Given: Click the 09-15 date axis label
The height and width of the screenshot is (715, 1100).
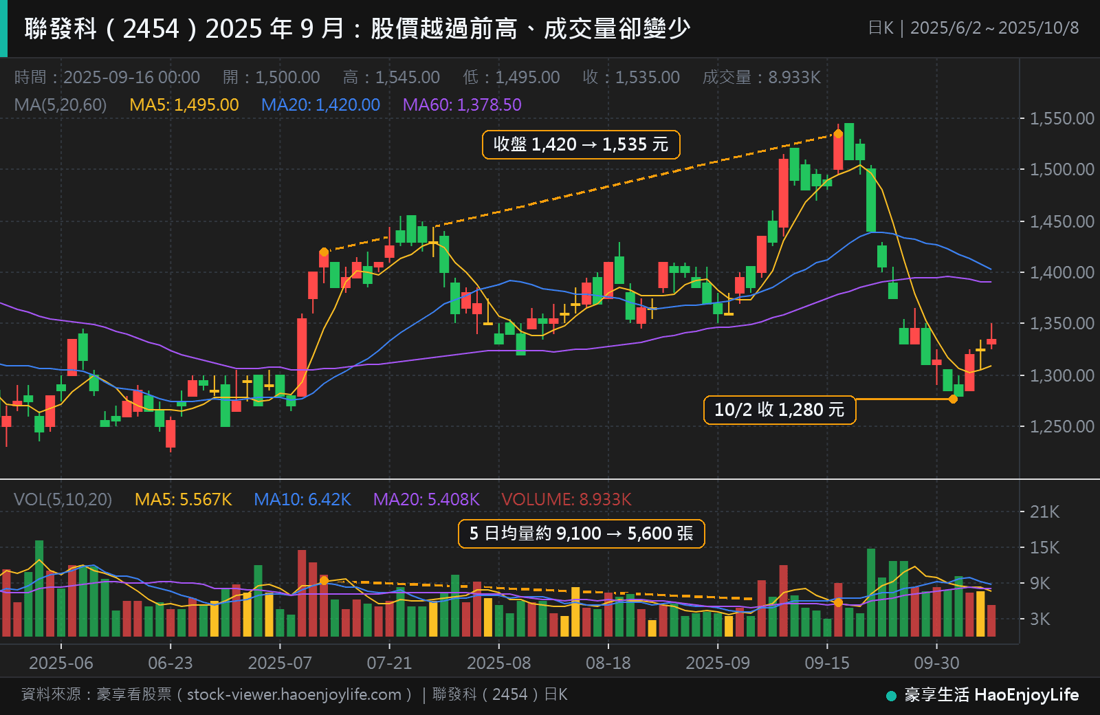Looking at the screenshot, I should pos(827,663).
